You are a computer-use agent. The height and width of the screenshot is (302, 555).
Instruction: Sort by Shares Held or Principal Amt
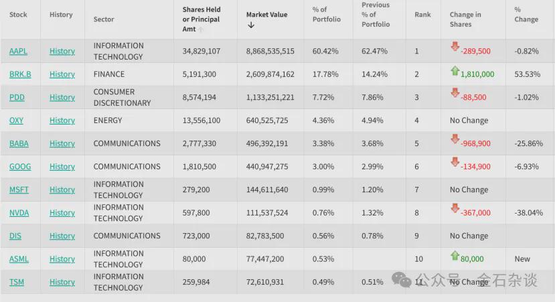[201, 19]
